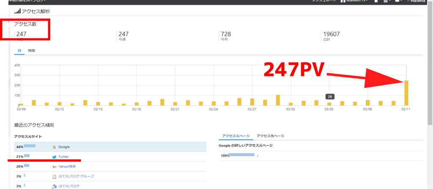Click the bar-chart icon beside アクセス解析

pyautogui.click(x=17, y=11)
